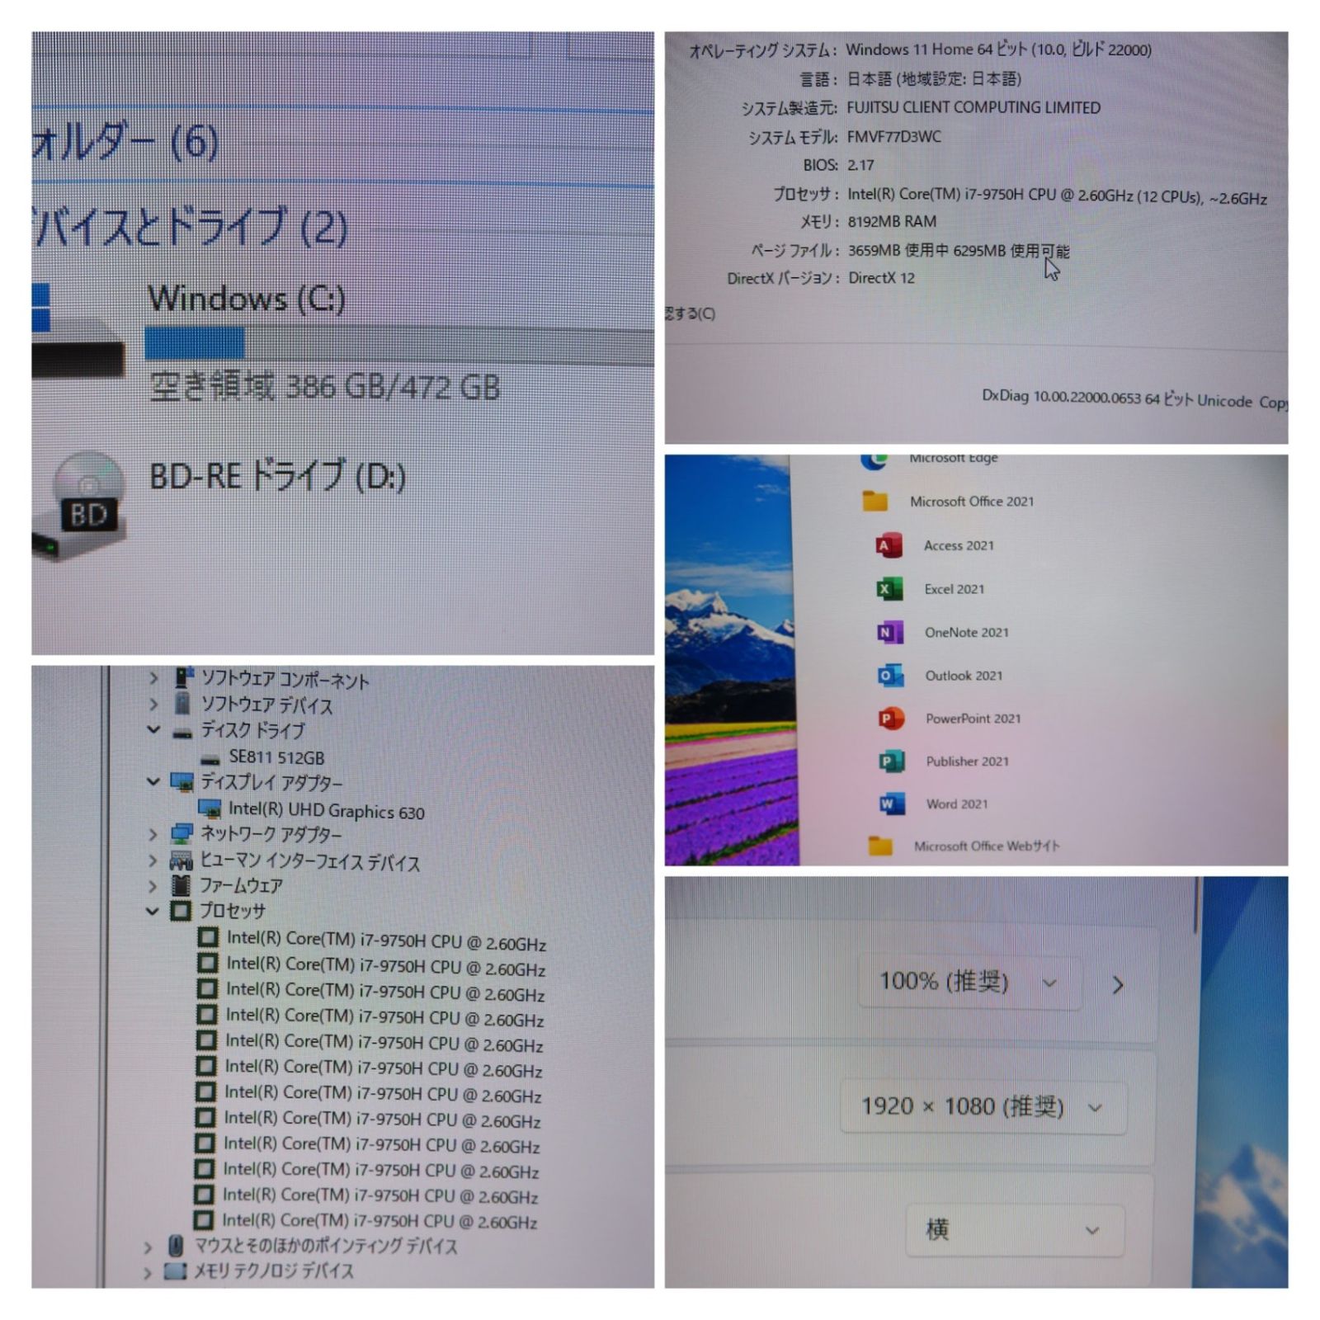Viewport: 1320px width, 1320px height.
Task: Open the 1920 × 1080 (推奨) resolution dropdown
Action: 983,1106
